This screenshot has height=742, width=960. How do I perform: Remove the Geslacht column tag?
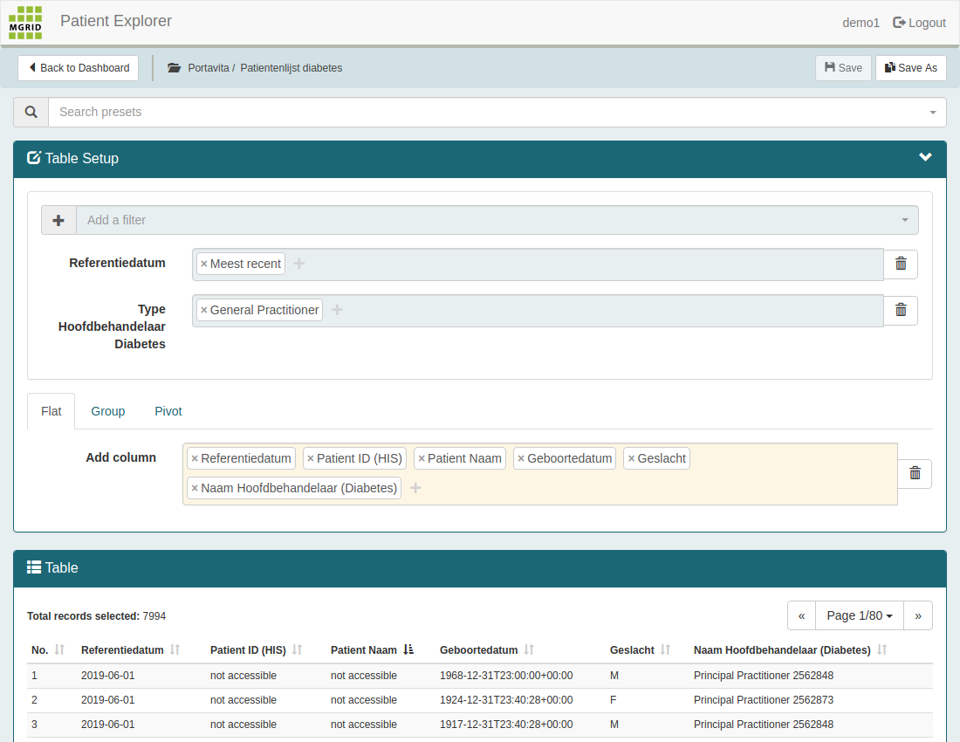631,458
